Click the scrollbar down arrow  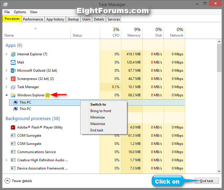pos(219,171)
